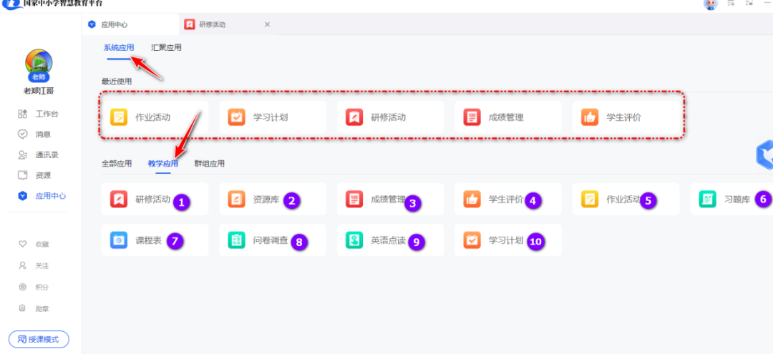Switch to 应用中心 window tab
This screenshot has width=773, height=354.
click(131, 24)
